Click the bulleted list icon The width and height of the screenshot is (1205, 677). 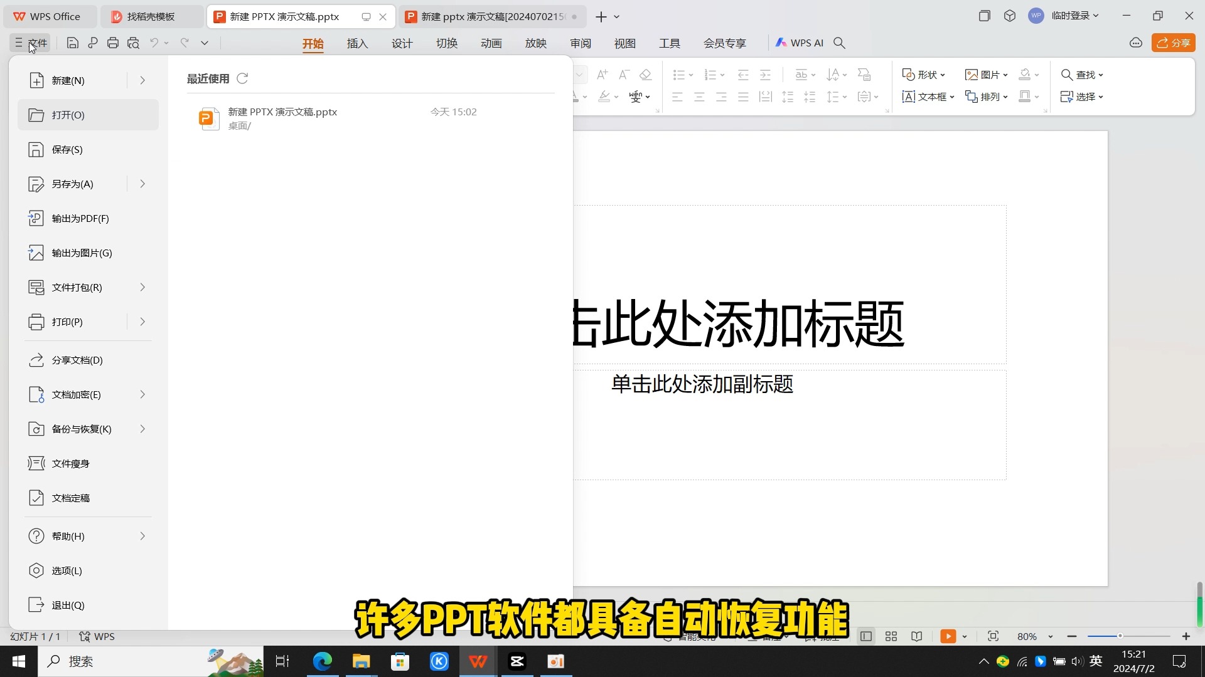pos(679,75)
